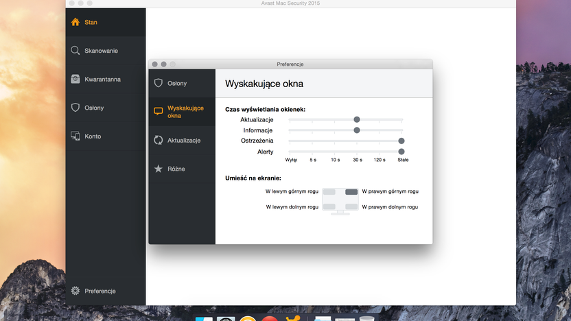Image resolution: width=571 pixels, height=321 pixels.
Task: Open the Różne preferences tab
Action: tap(182, 169)
